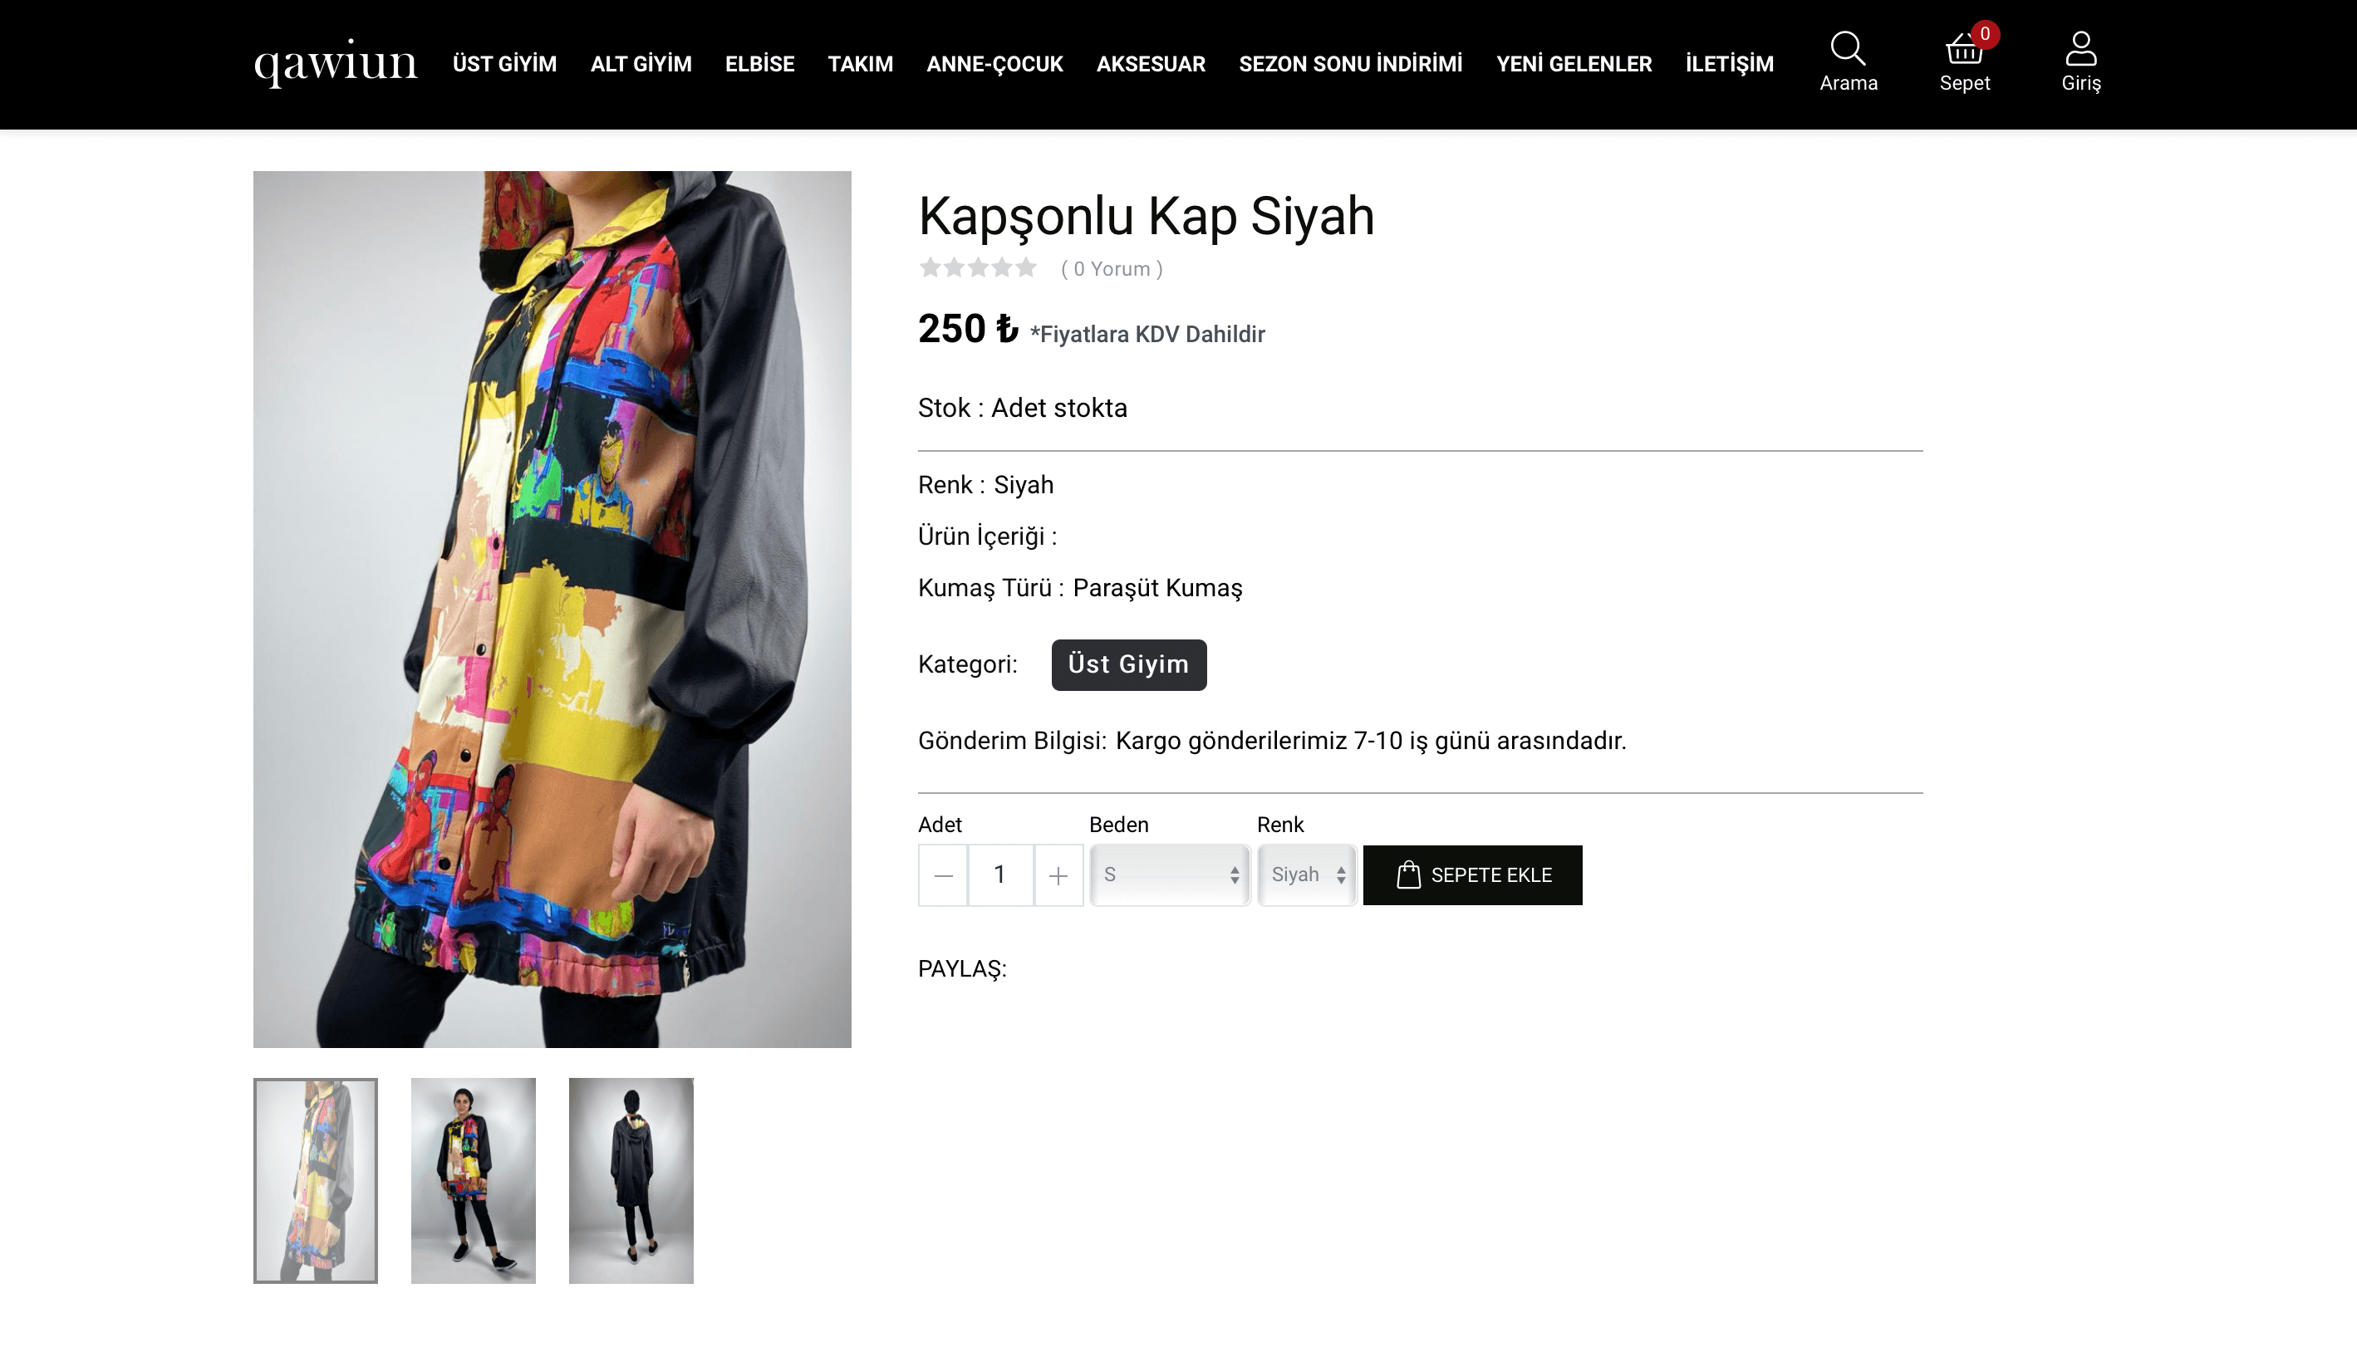
Task: Open the Renk color dropdown
Action: (x=1307, y=875)
